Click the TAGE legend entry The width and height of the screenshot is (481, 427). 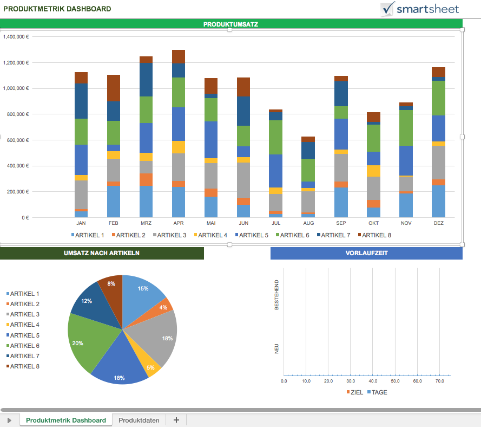pos(377,392)
